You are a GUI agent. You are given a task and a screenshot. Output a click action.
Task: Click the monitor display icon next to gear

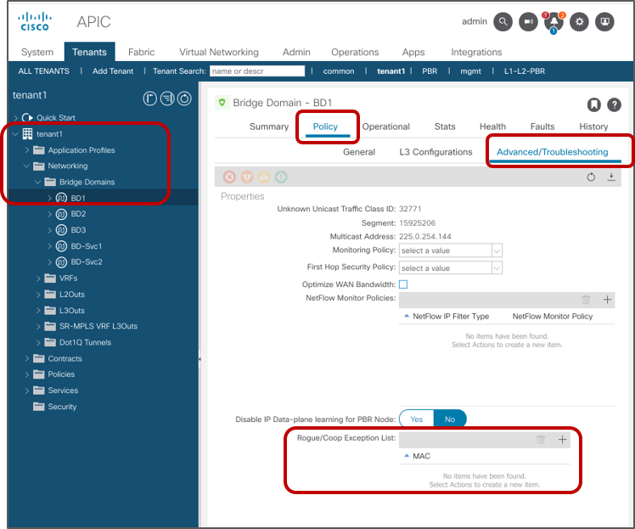point(604,21)
